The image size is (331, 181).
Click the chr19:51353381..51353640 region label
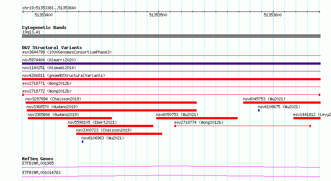point(49,8)
